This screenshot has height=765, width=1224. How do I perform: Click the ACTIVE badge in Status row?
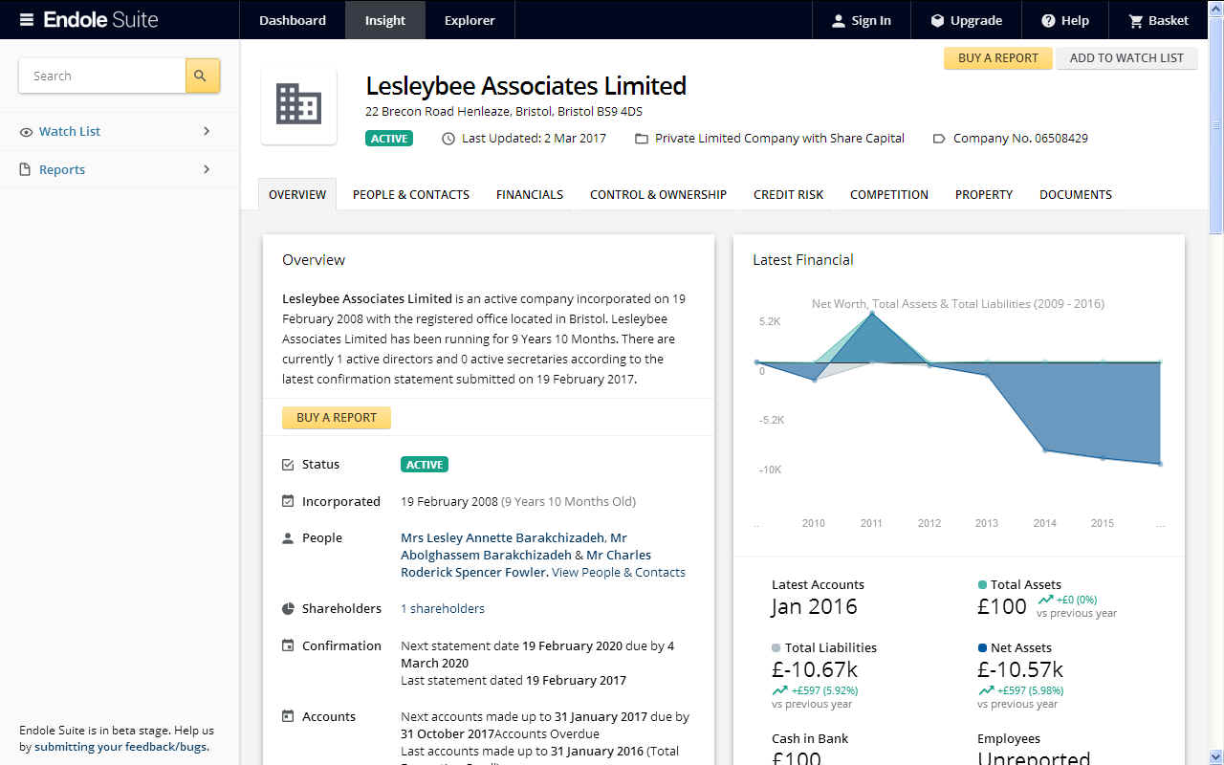(x=425, y=465)
